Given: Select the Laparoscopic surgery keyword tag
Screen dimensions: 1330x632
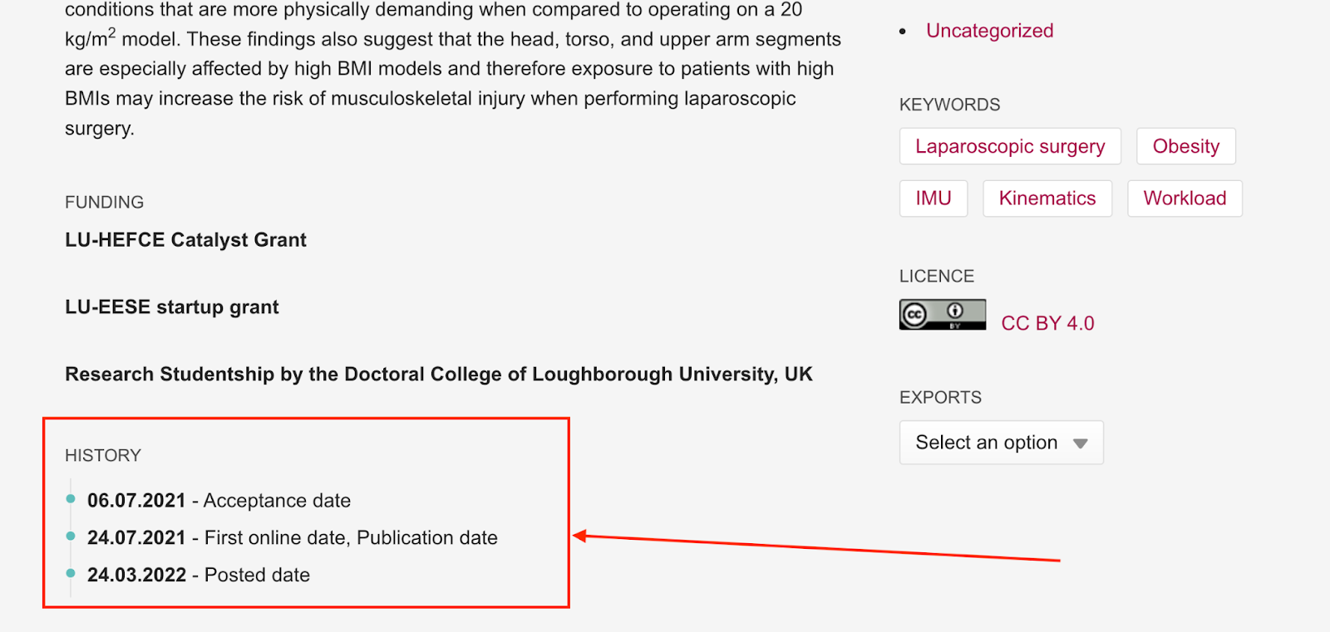Looking at the screenshot, I should pos(1010,146).
